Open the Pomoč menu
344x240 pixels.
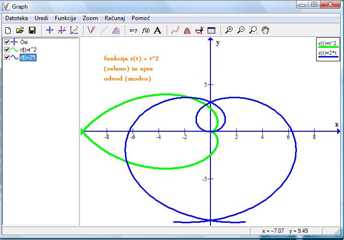coord(141,18)
